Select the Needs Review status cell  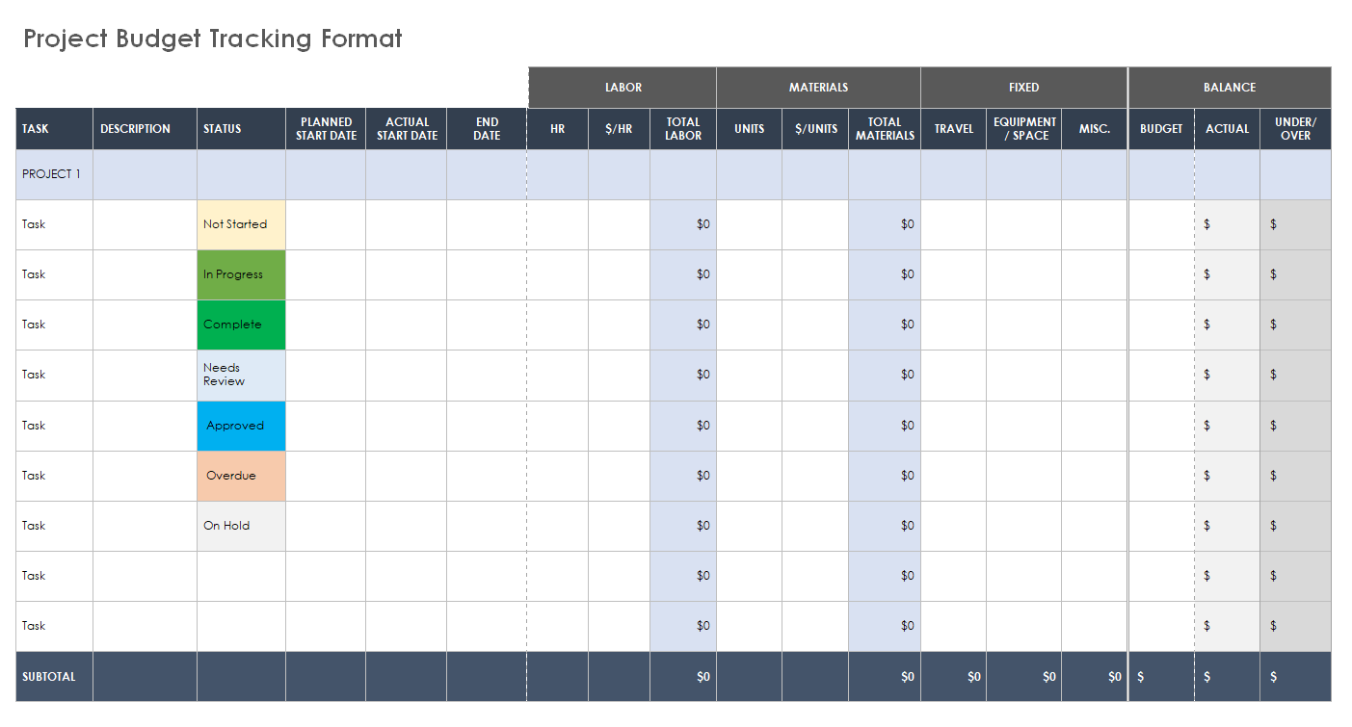point(241,375)
